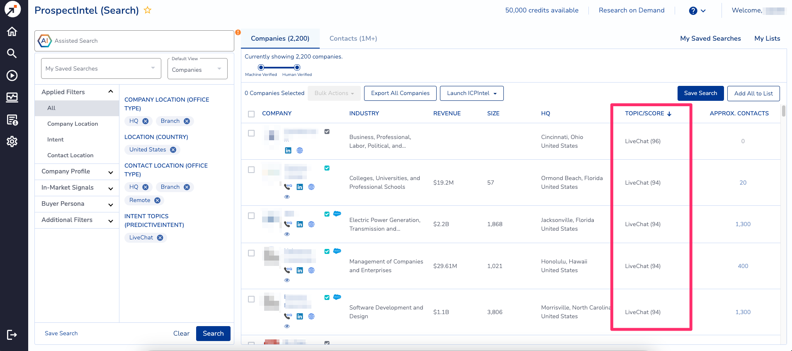Viewport: 792px width, 351px height.
Task: Star ProspectIntel (Search) as favorite
Action: pos(148,10)
